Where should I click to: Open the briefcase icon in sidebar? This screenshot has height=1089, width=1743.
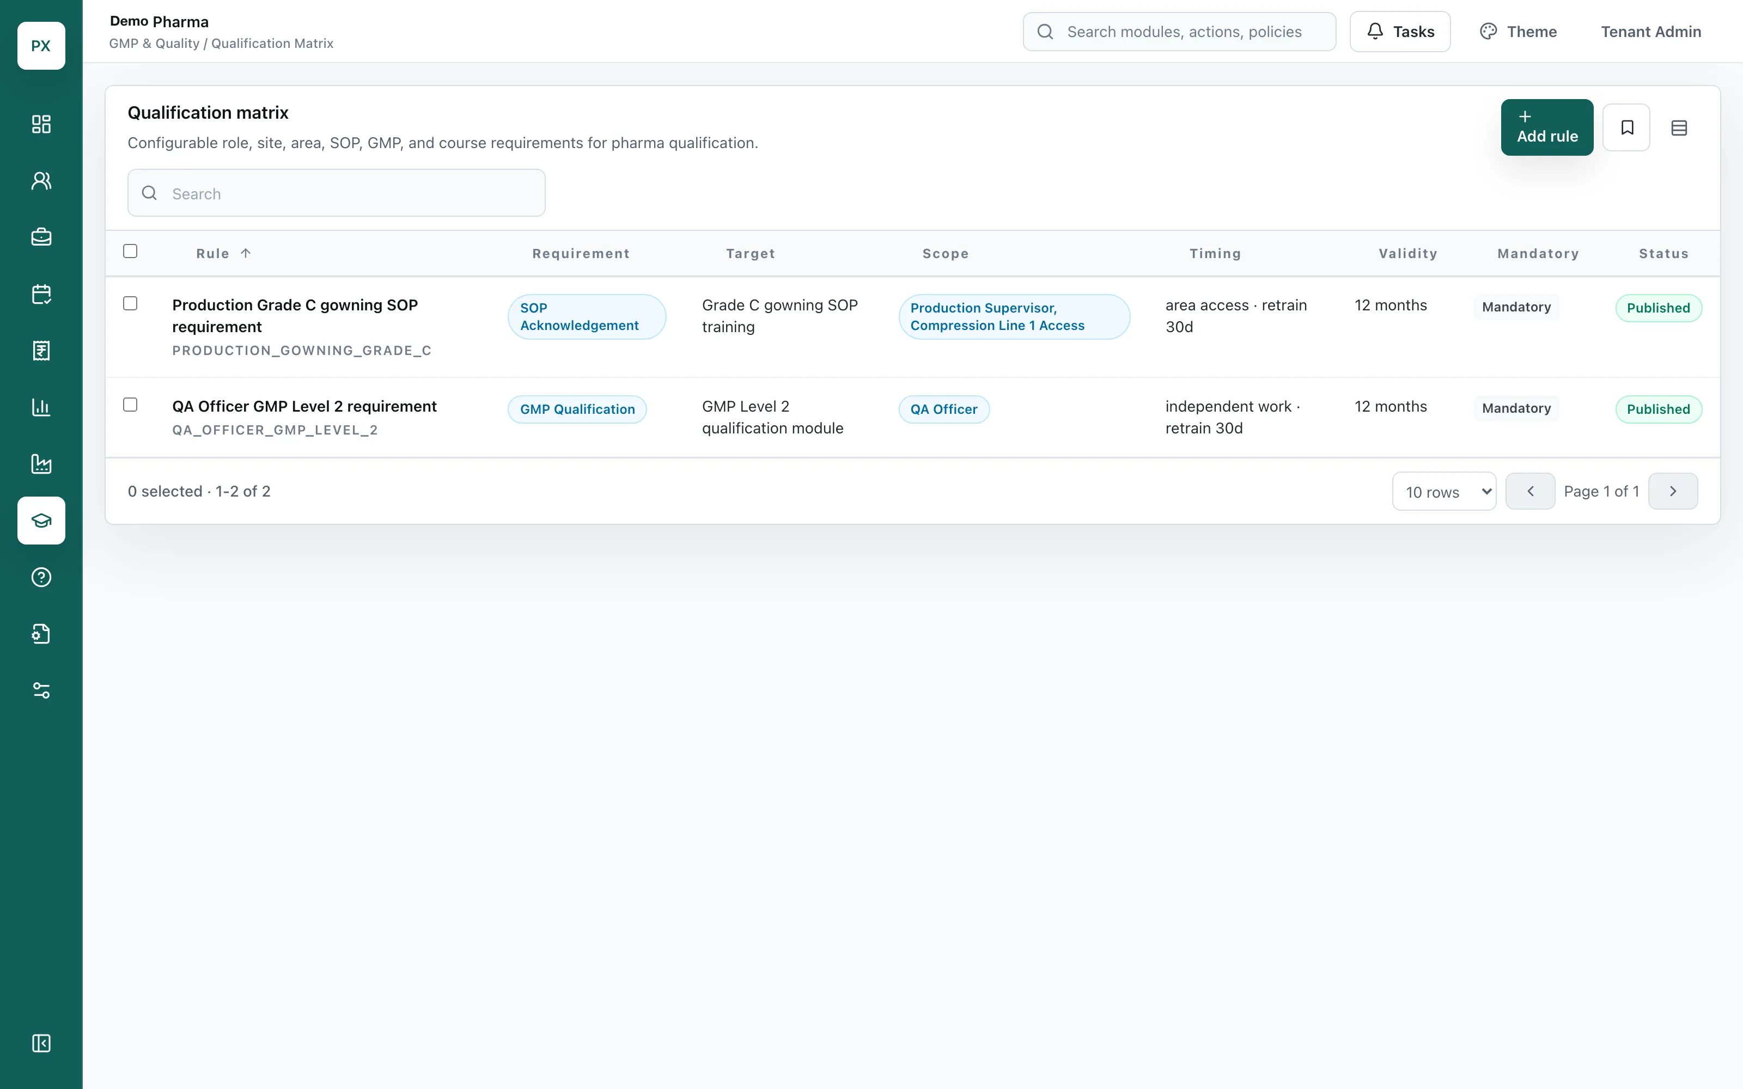41,237
